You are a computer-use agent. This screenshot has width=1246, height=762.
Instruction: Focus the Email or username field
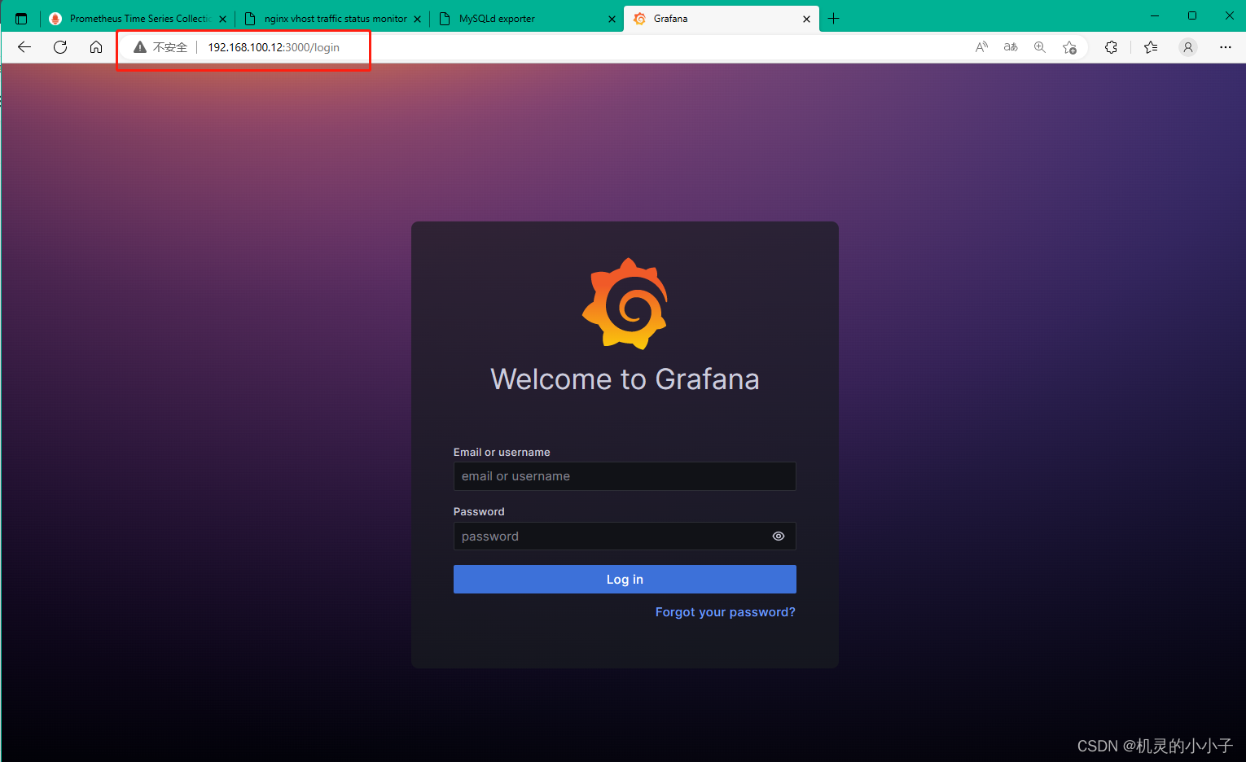[625, 476]
